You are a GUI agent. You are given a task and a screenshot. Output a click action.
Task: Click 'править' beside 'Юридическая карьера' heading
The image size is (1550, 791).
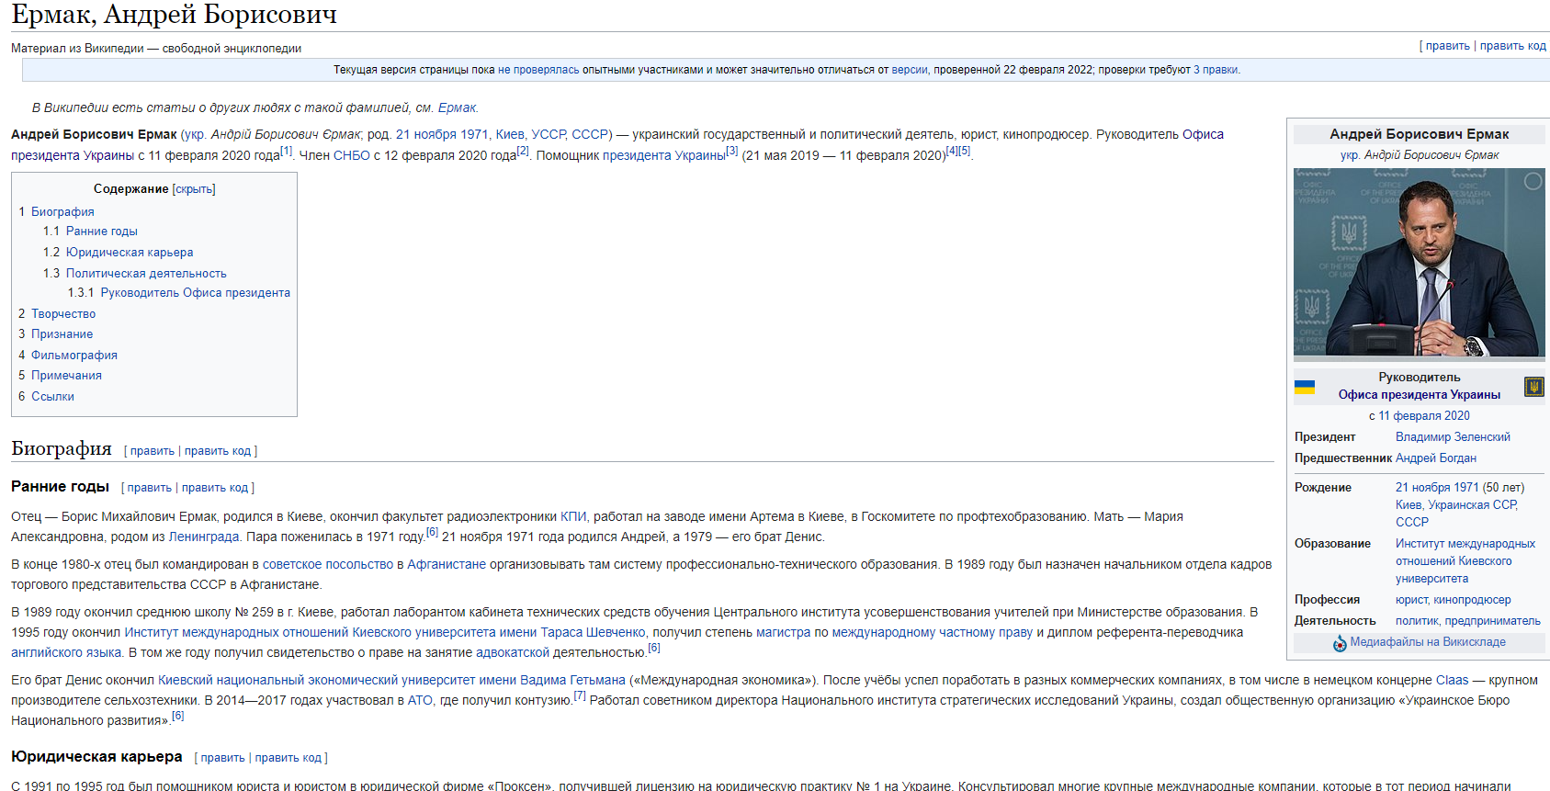223,758
